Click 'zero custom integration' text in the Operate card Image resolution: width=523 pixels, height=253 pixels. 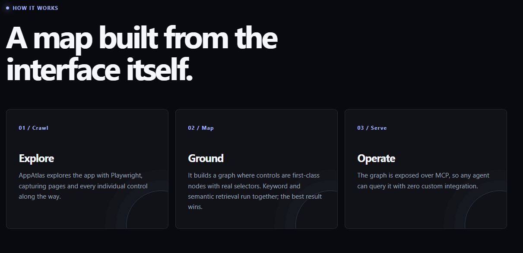click(442, 186)
